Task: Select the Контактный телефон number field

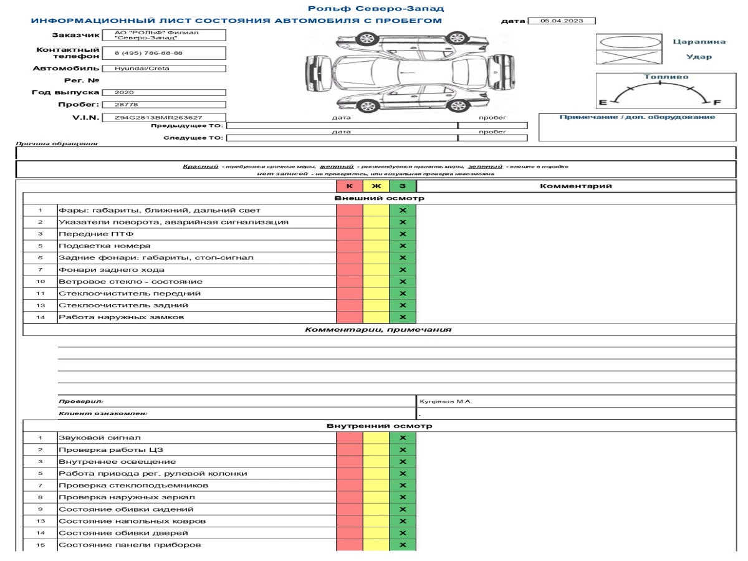Action: [x=163, y=54]
